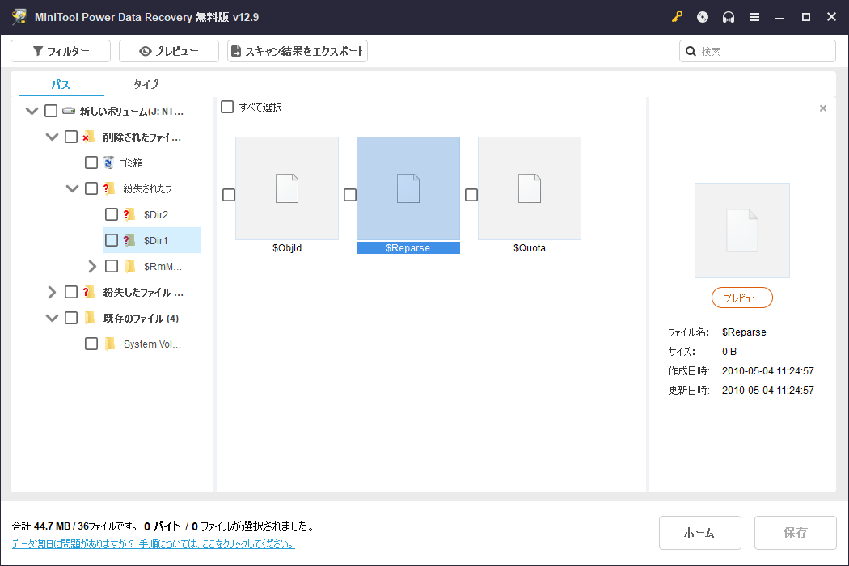Check the 新しいボリューム drive checkbox
Screen dimensions: 849x566
[x=51, y=111]
